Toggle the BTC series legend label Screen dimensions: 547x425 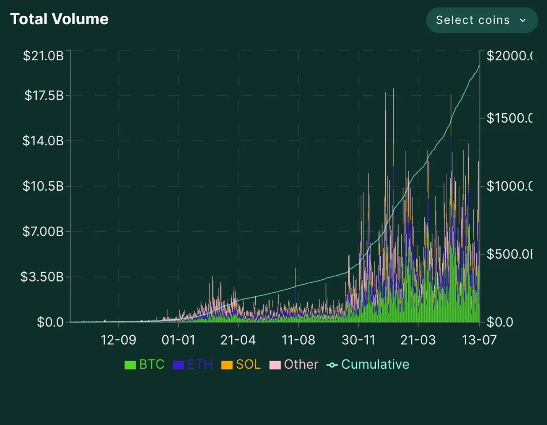[x=152, y=364]
